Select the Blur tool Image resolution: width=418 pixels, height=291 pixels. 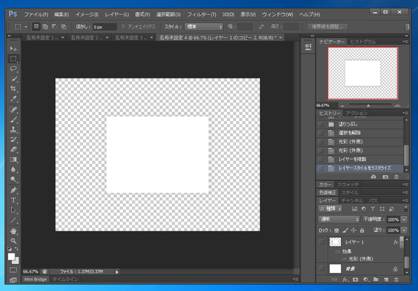(13, 169)
